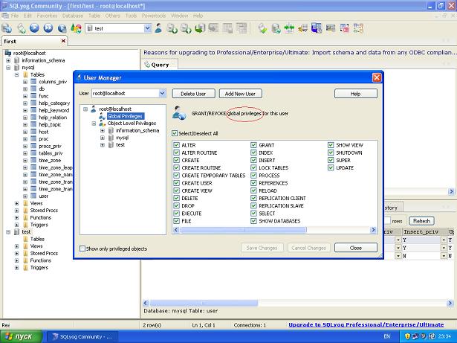This screenshot has height=343, width=457.
Task: Click the green restore-from-dump toolbar icon
Action: [x=200, y=28]
